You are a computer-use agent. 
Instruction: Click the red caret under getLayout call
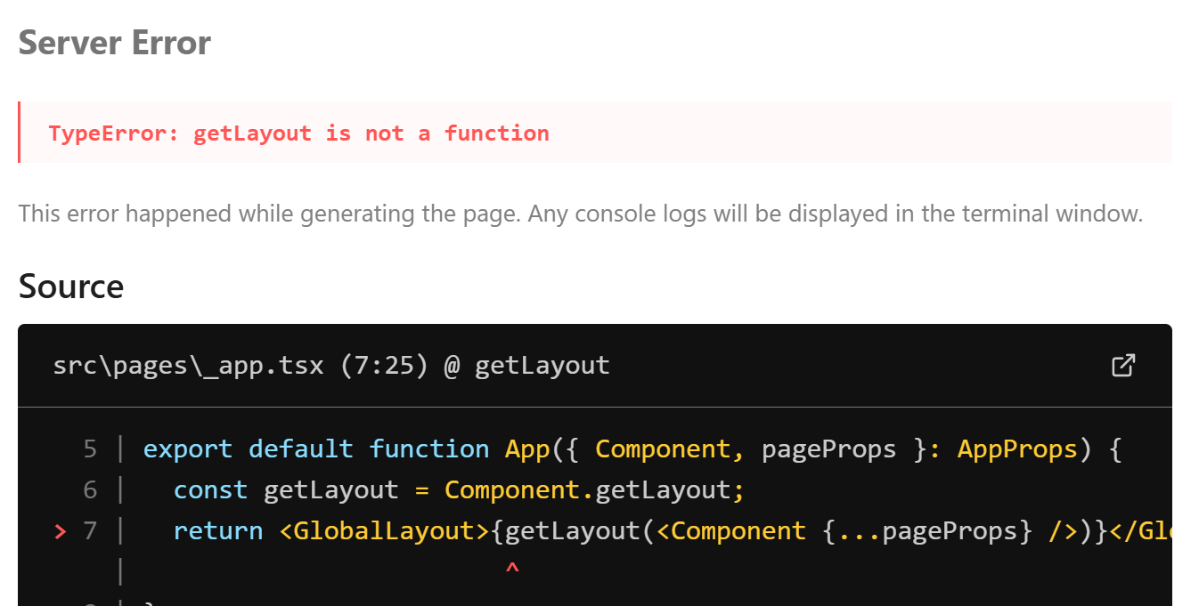[512, 570]
